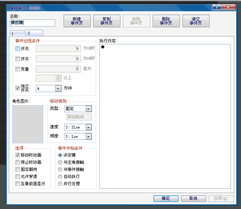Select the 决定键 trigger radio button

[60, 155]
